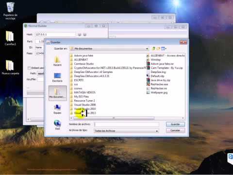Viewport: 233px width, 175px height.
Task: Select the ESCRITI folder
Action: (77, 80)
